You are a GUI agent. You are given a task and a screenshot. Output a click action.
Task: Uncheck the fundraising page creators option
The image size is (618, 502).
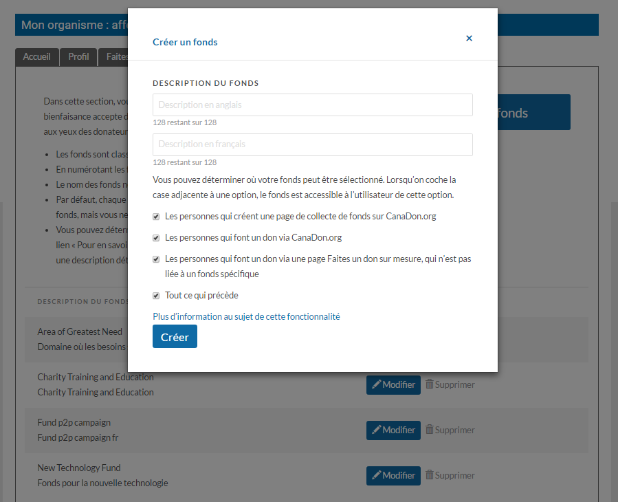pos(157,216)
